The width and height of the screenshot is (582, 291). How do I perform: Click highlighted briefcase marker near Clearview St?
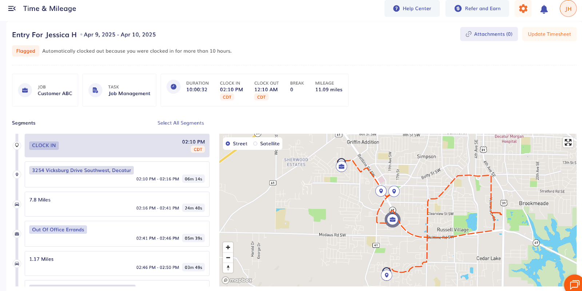pyautogui.click(x=392, y=220)
